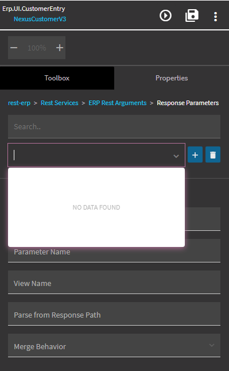Viewport: 229px width, 371px height.
Task: Expand the Merge Behavior dropdown
Action: [x=212, y=345]
